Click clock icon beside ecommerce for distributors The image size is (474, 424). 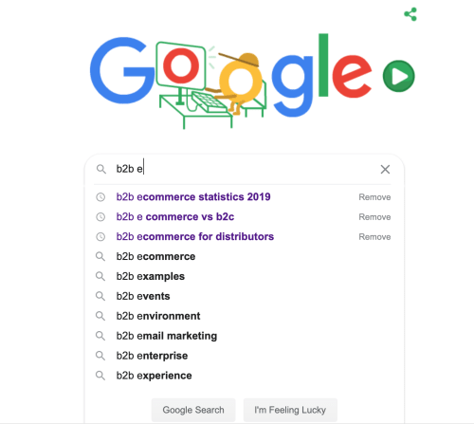[x=100, y=237]
